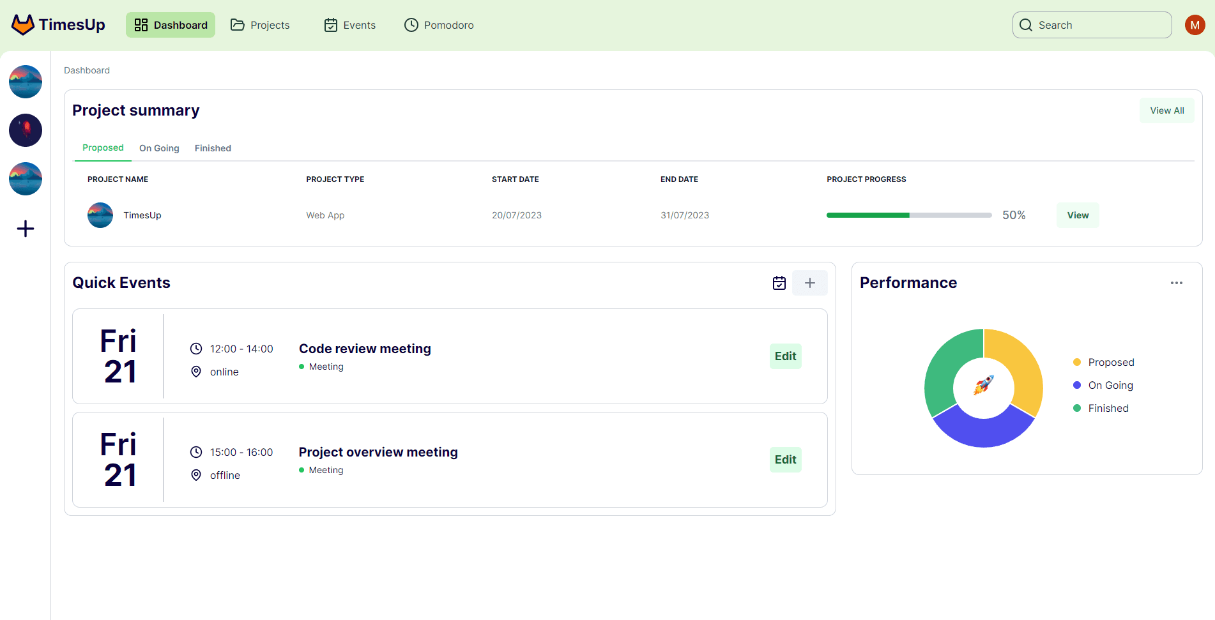Viewport: 1215px width, 620px height.
Task: Click the plus icon to add a new event
Action: pyautogui.click(x=809, y=282)
